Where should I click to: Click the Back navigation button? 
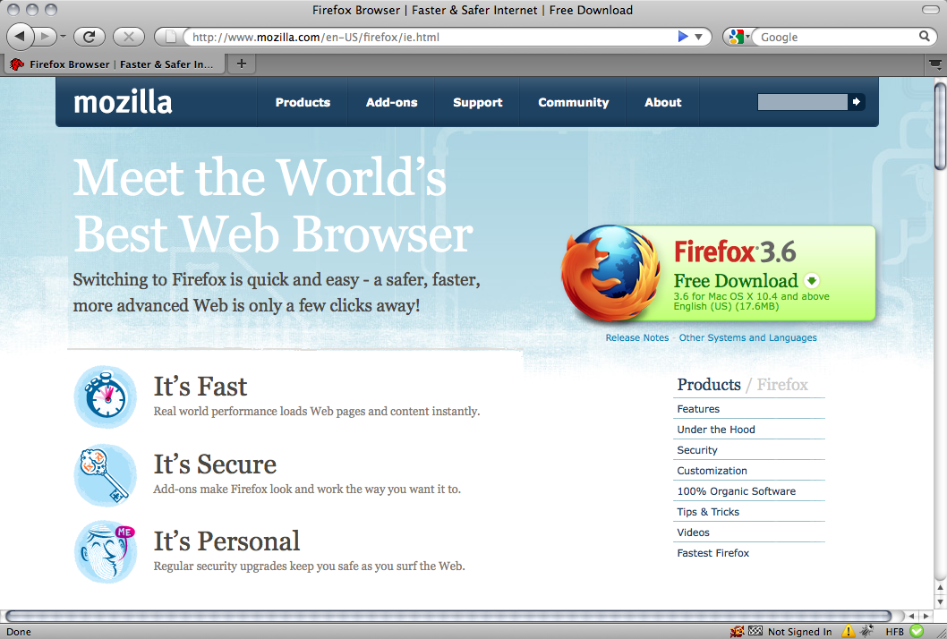21,37
